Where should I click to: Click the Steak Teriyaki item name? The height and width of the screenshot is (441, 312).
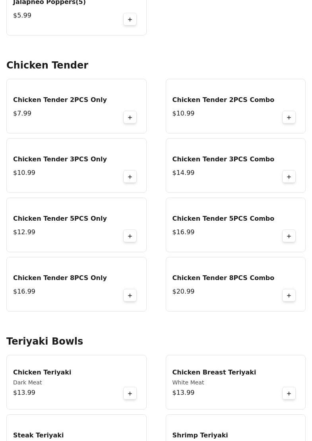(38, 435)
